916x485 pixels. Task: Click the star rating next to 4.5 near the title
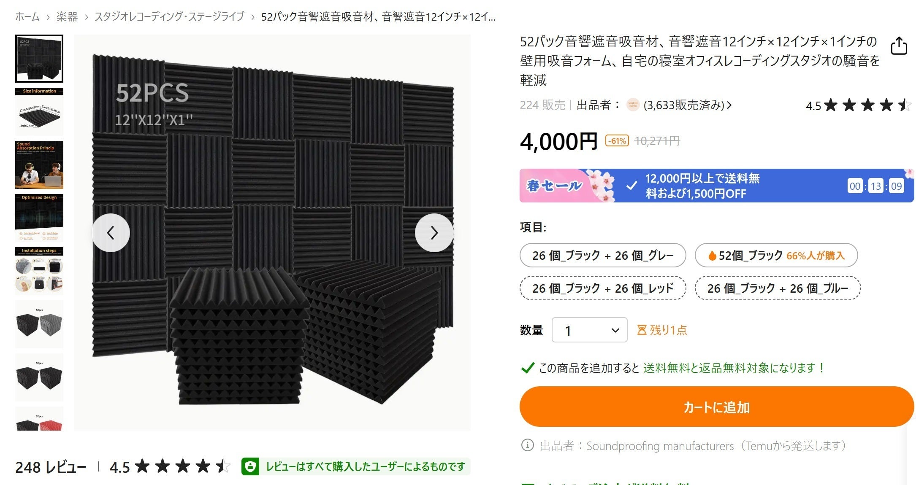[x=867, y=105]
